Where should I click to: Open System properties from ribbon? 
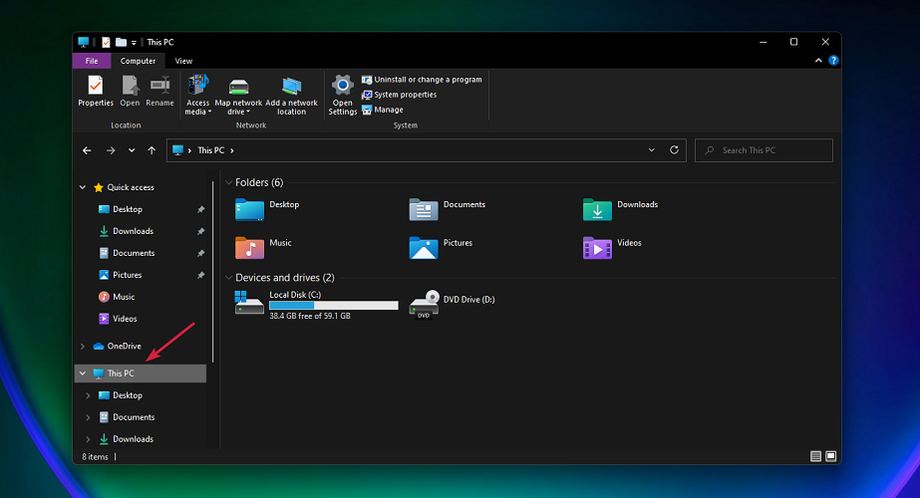[404, 95]
